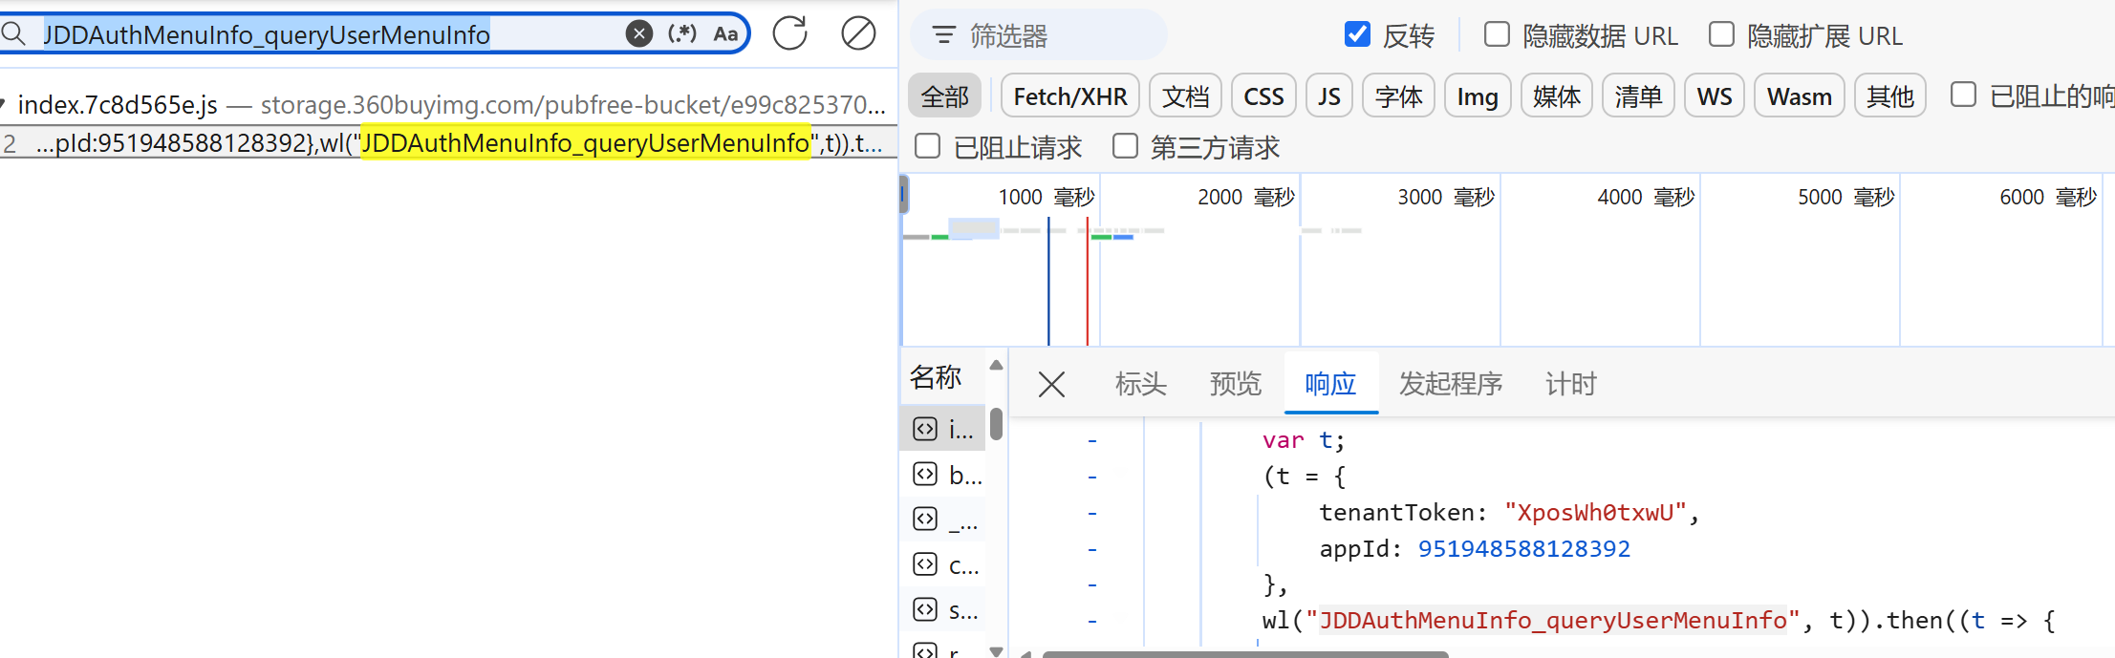Screen dimensions: 2115x658
Task: Select the request row starting with s...
Action: [x=943, y=609]
